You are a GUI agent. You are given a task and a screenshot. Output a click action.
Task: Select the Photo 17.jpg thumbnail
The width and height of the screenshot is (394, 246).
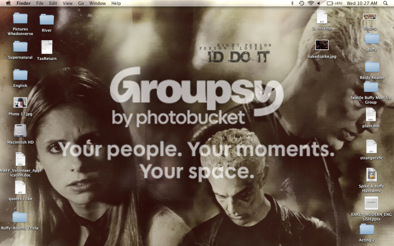click(20, 102)
